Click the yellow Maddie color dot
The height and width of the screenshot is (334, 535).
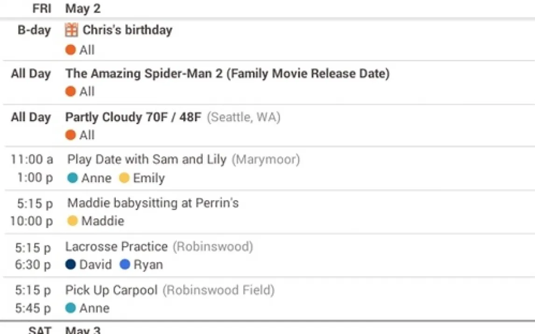[x=72, y=221]
